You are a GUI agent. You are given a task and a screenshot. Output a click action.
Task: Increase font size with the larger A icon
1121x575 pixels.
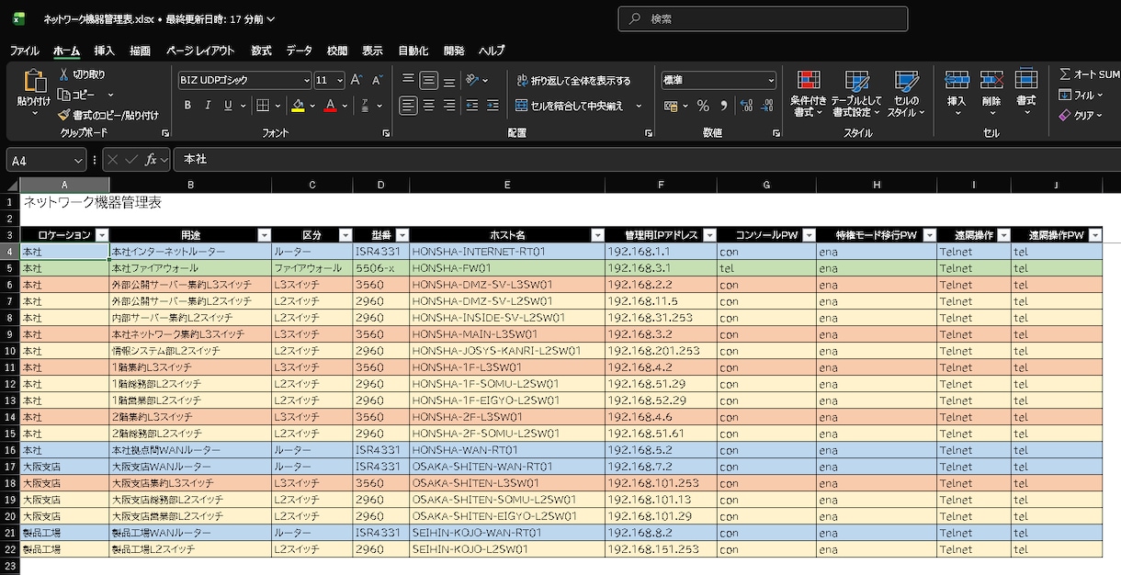357,81
